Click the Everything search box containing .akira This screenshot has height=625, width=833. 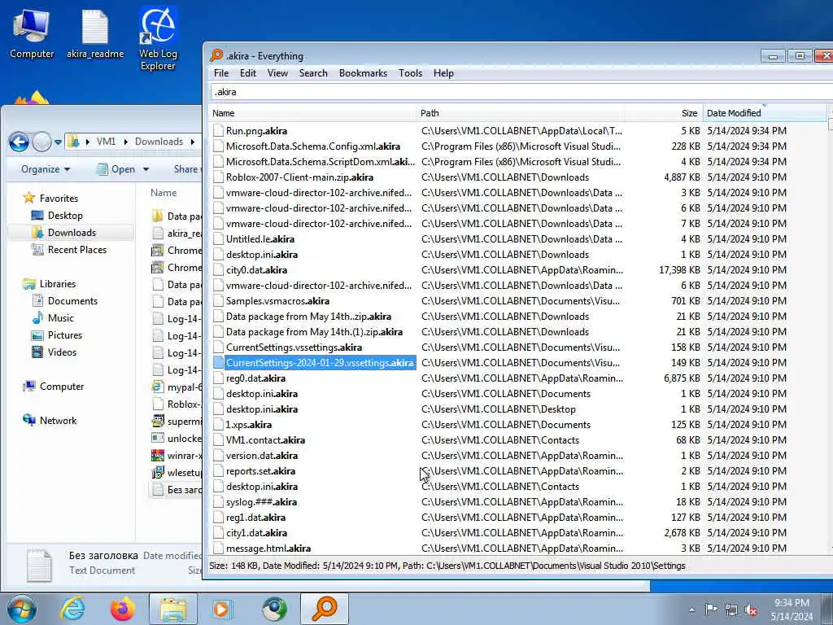pyautogui.click(x=521, y=92)
